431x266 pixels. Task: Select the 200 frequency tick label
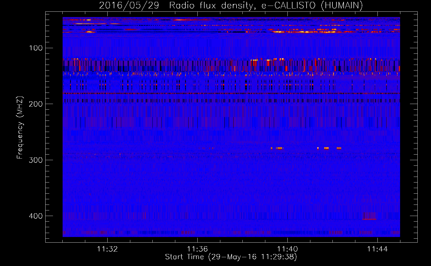coord(36,104)
